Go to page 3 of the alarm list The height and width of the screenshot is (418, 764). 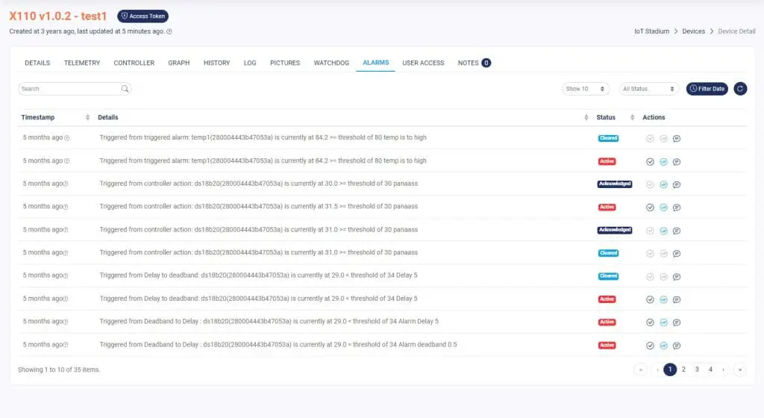(x=697, y=369)
